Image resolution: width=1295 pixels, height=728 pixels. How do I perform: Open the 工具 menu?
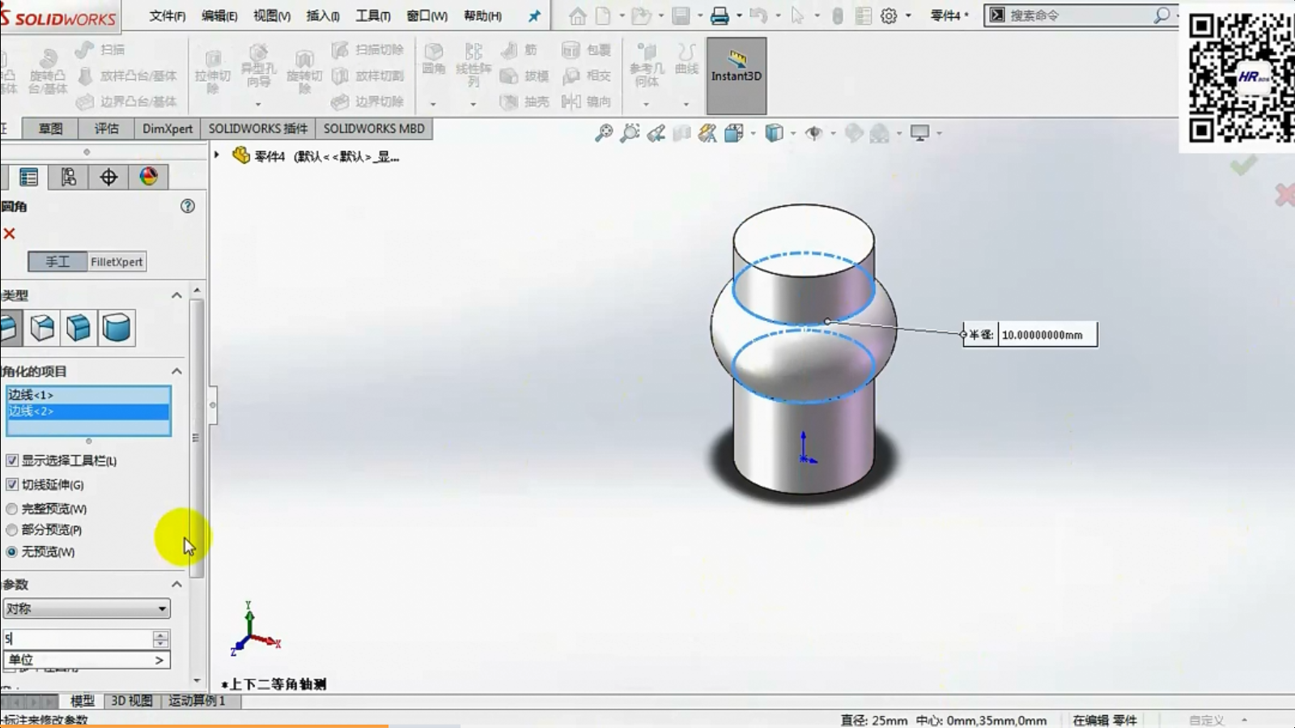coord(372,16)
